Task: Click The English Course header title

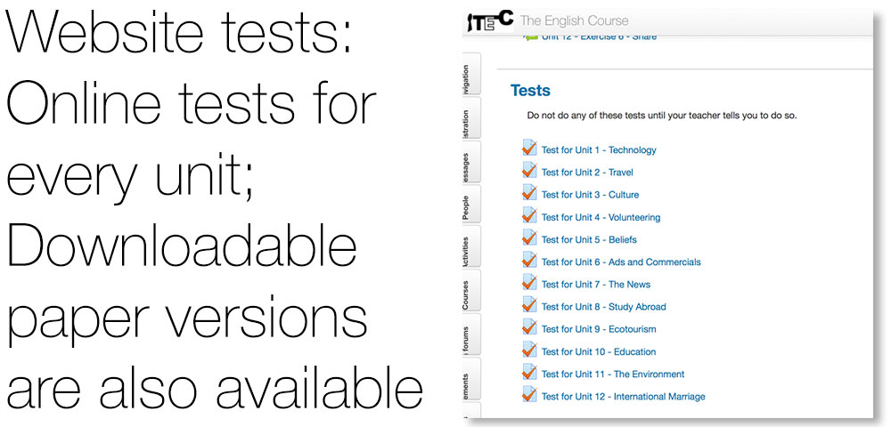Action: tap(575, 21)
